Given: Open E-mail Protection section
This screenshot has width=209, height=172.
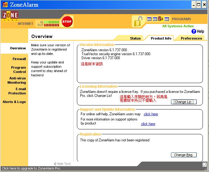Looking at the screenshot, I should [17, 91].
